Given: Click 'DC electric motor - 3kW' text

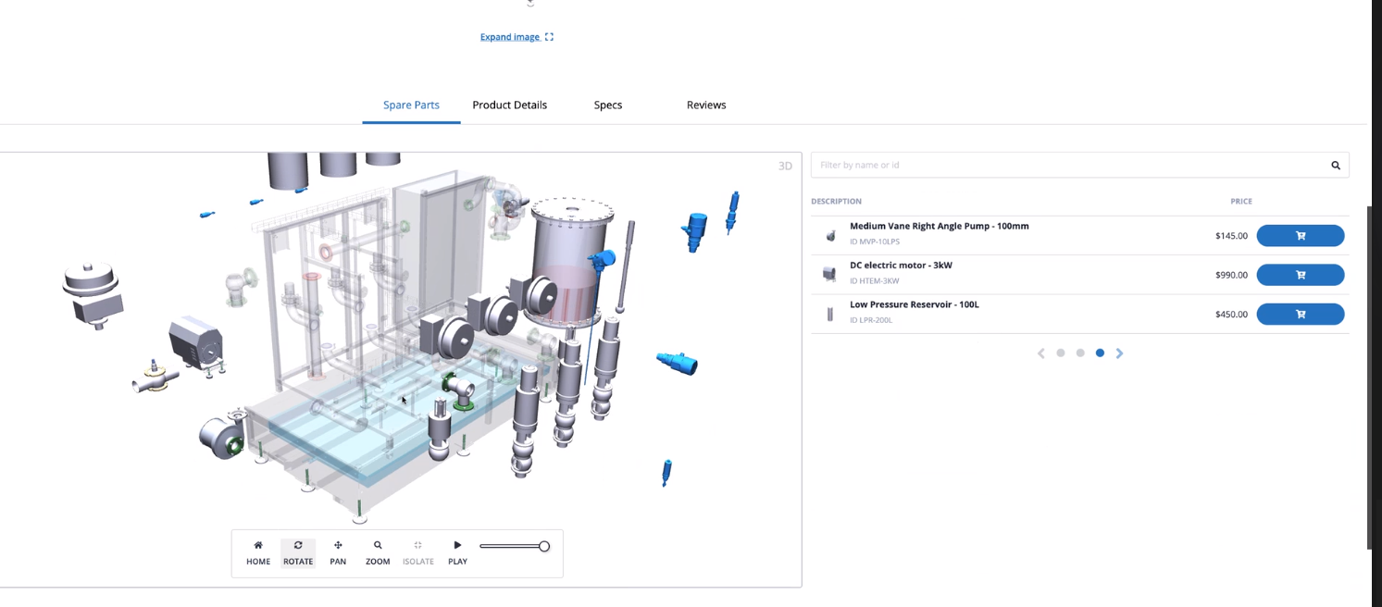Looking at the screenshot, I should coord(901,266).
